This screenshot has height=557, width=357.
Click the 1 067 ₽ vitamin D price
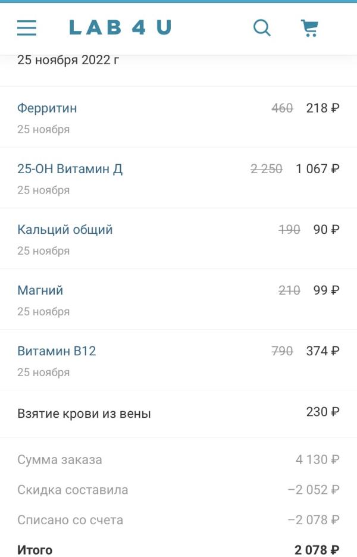pos(318,169)
